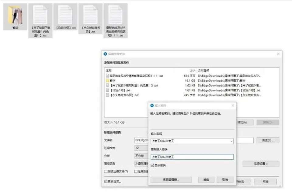
Task: Click the 16.1 GB size cell in the file list
Action: 190,81
